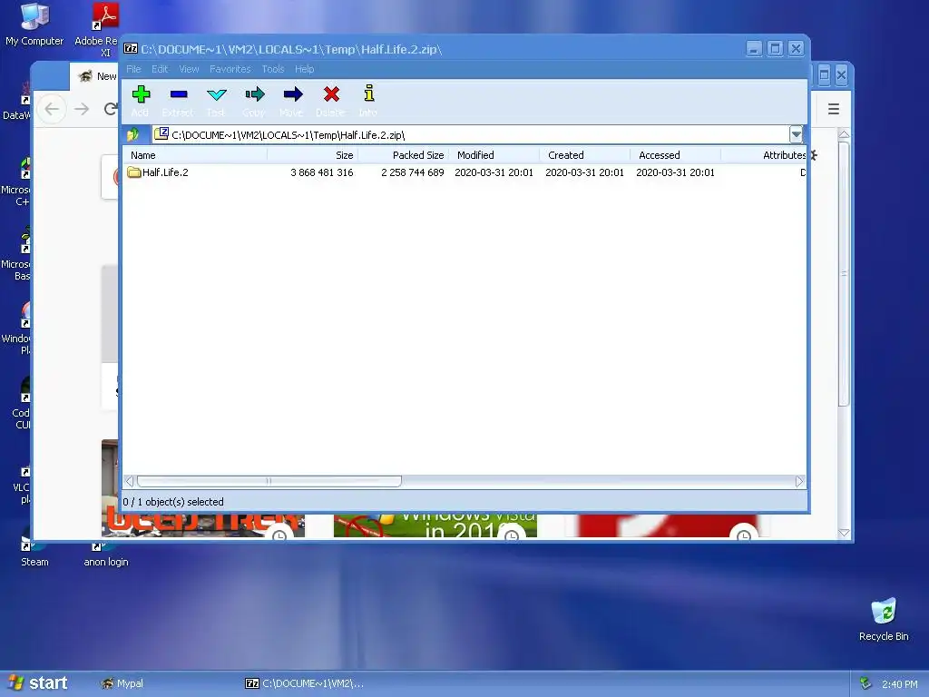This screenshot has width=929, height=697.
Task: Minimize the 7-Zip window
Action: point(754,49)
